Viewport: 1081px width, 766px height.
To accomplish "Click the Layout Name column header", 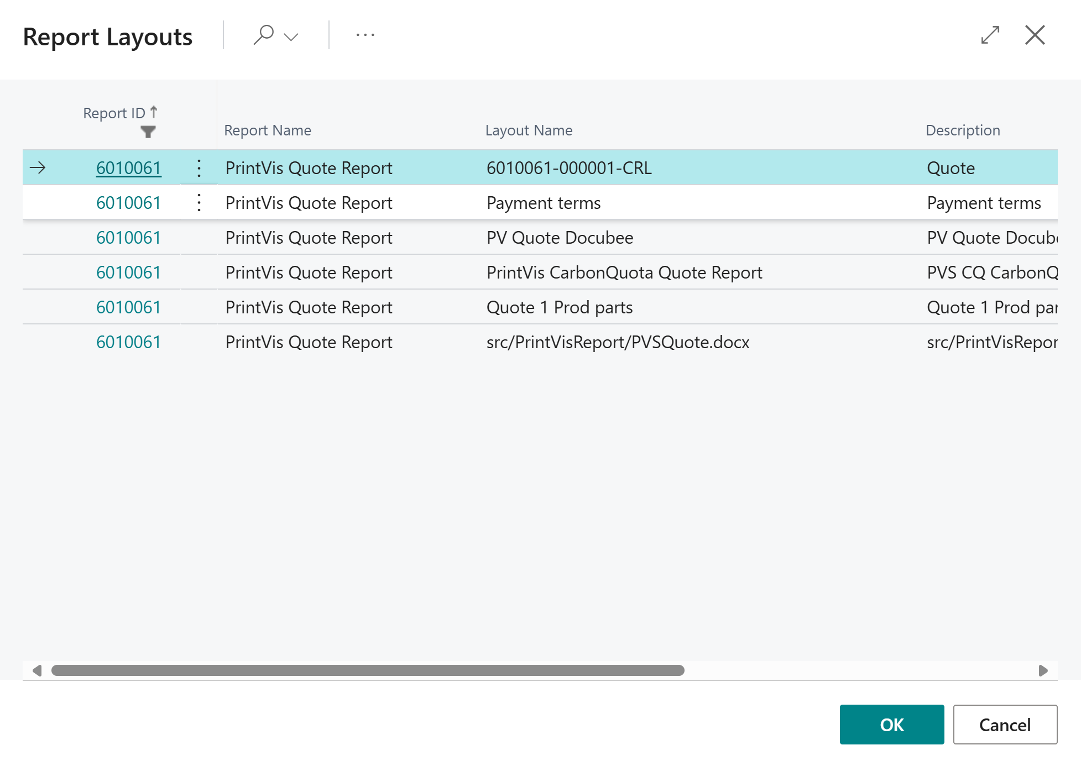I will point(529,130).
